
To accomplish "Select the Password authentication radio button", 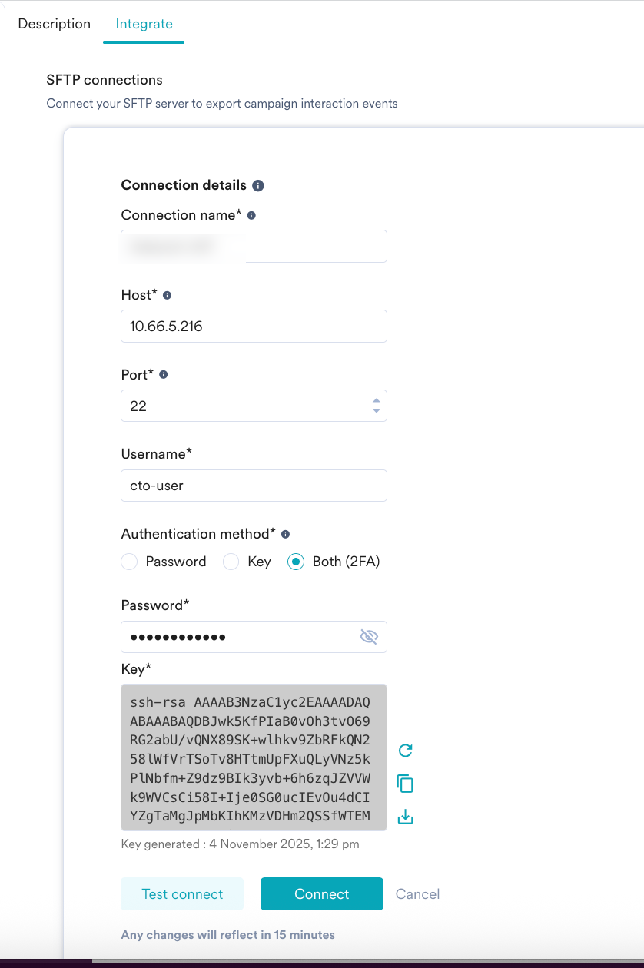I will click(129, 562).
